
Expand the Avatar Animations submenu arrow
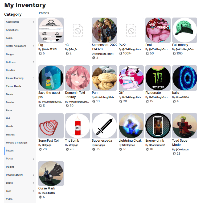point(34,46)
